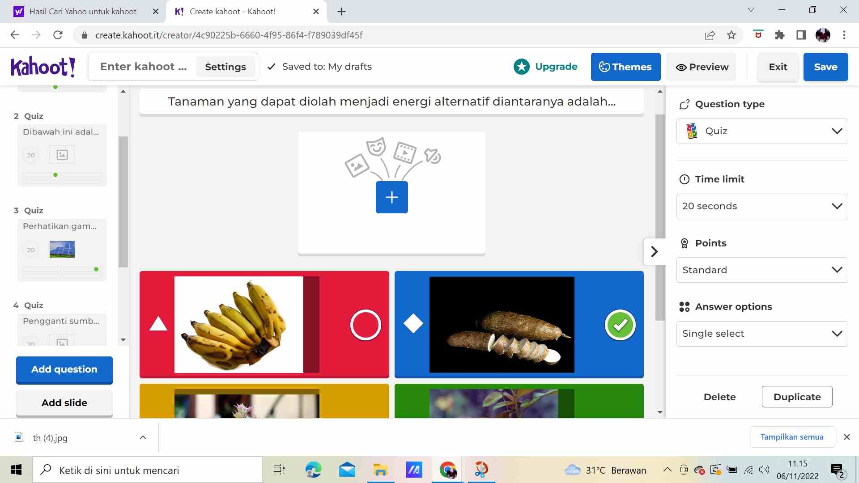
Task: Click the blue plus add media button
Action: [391, 197]
